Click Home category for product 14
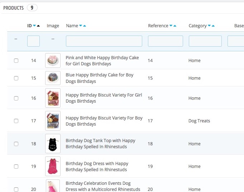The height and width of the screenshot is (192, 244). pos(194,60)
